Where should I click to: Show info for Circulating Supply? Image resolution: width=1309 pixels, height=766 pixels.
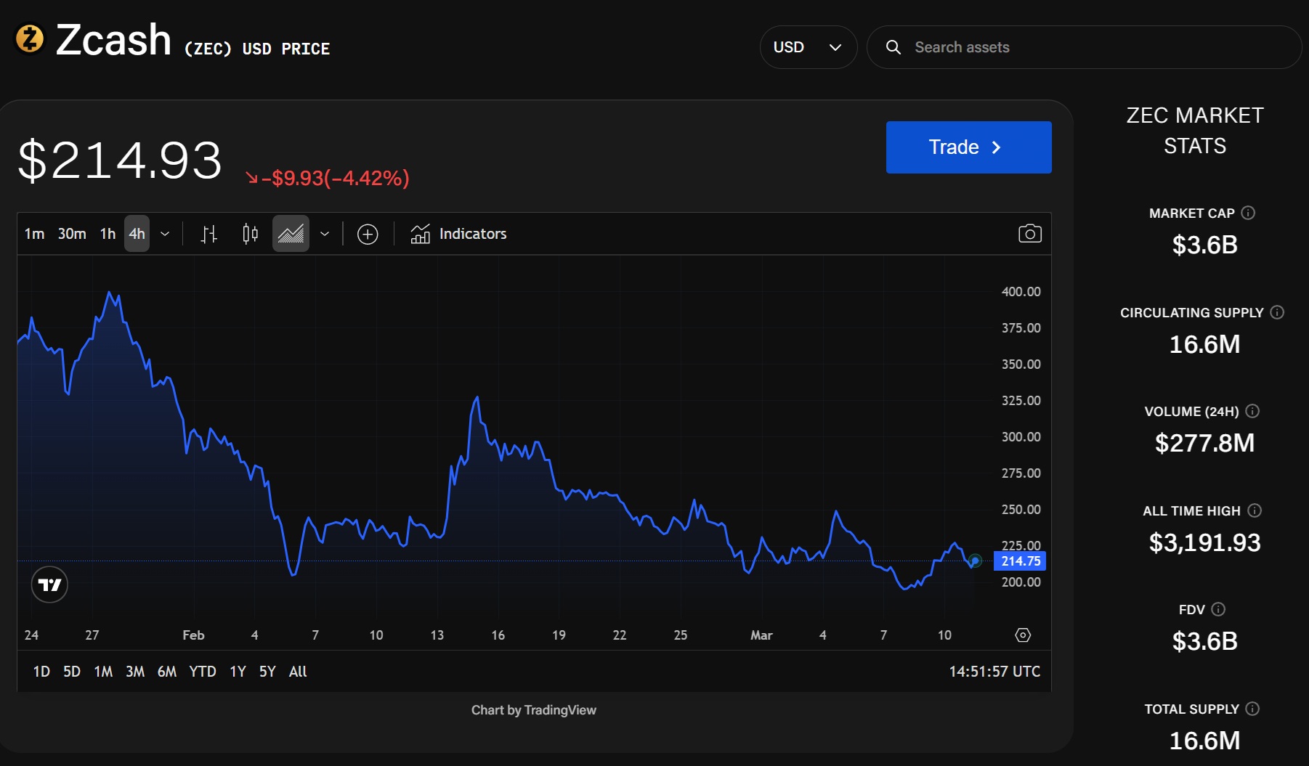click(1277, 312)
